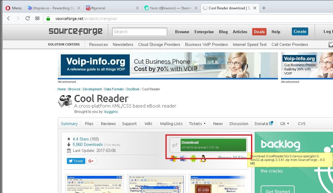Image resolution: width=333 pixels, height=193 pixels.
Task: Open Business VoIP Providers link
Action: coord(207,44)
